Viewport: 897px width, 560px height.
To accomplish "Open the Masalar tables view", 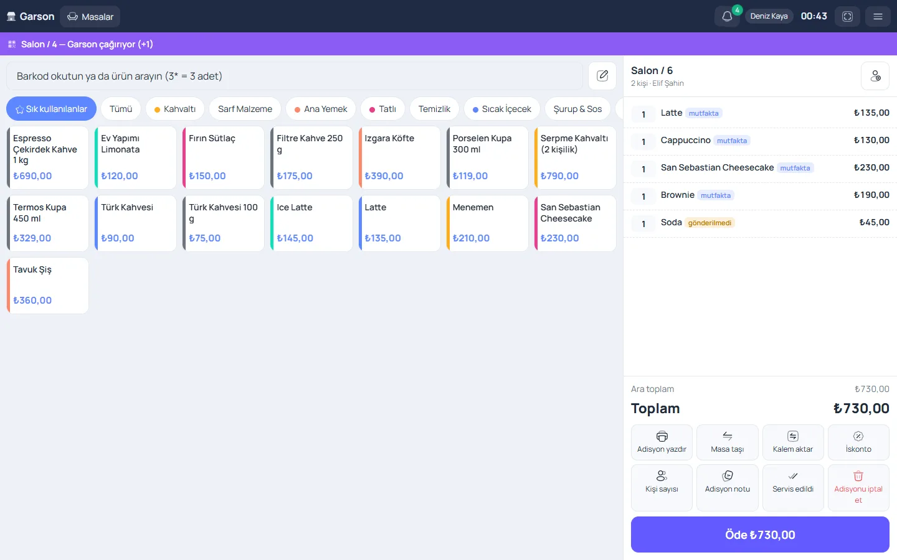I will click(x=90, y=16).
